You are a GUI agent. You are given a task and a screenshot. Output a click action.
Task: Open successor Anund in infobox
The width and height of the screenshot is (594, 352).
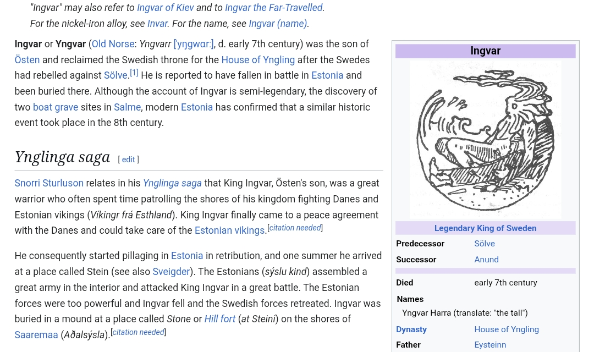[x=486, y=260]
